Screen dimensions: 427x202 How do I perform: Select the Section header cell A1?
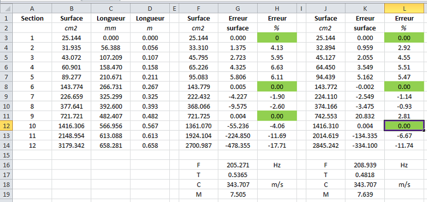coord(32,19)
